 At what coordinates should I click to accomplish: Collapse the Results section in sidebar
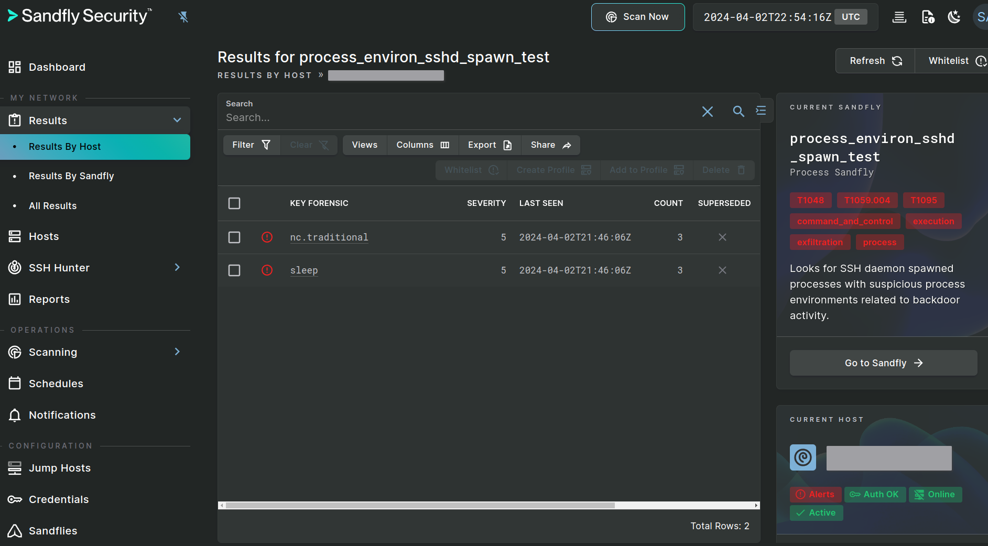177,120
